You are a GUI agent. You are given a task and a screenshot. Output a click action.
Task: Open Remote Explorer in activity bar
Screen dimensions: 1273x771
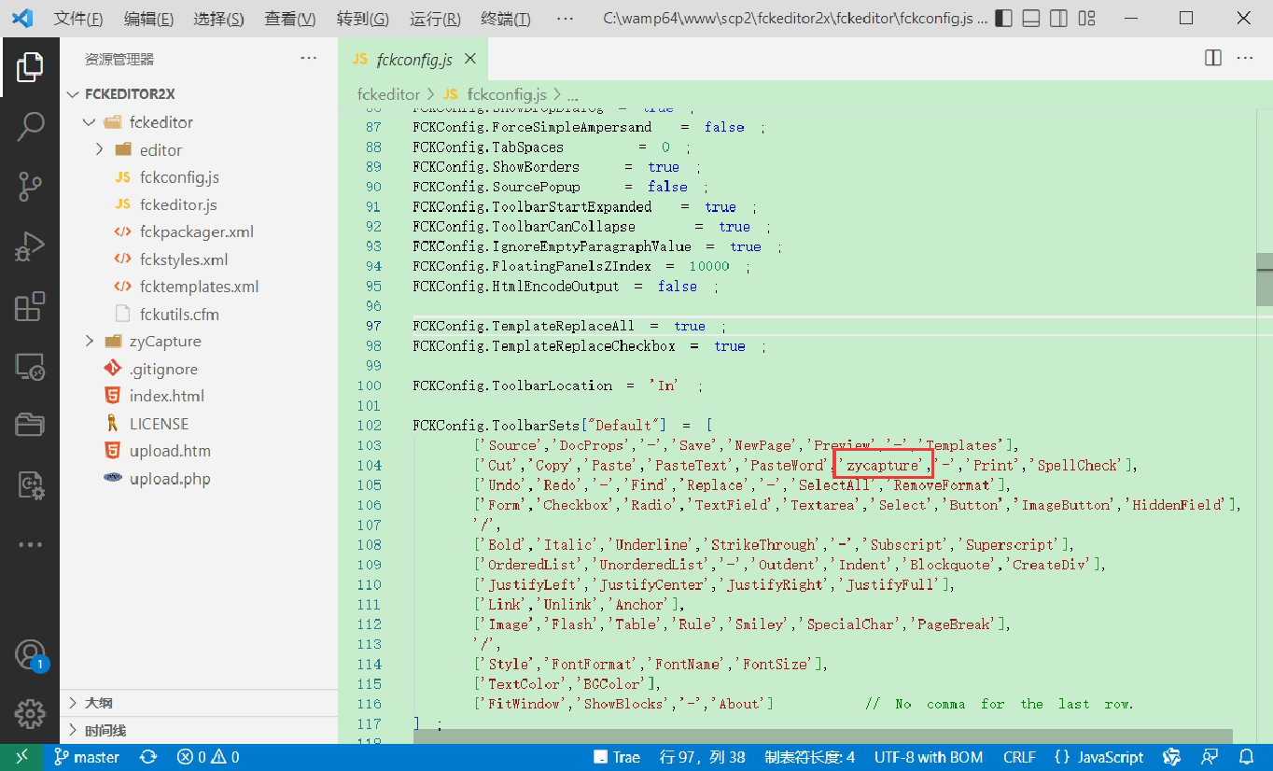point(30,367)
